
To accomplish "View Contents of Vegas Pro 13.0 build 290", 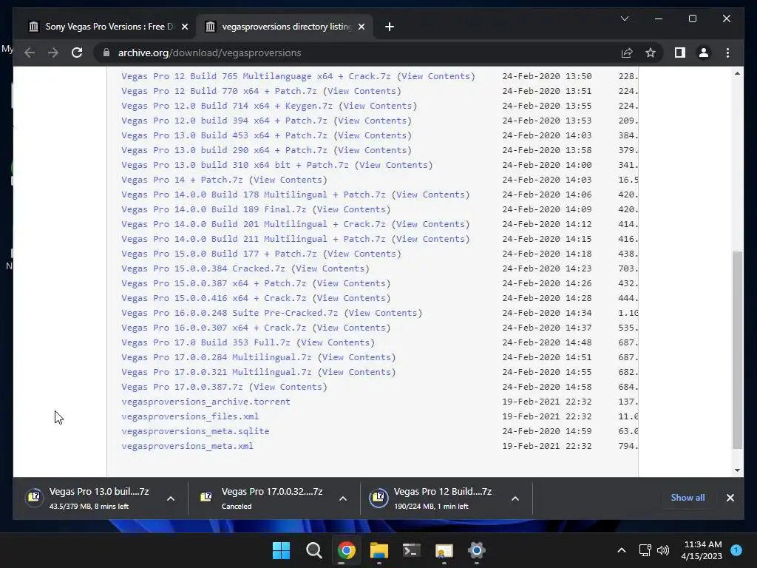I will [x=373, y=150].
